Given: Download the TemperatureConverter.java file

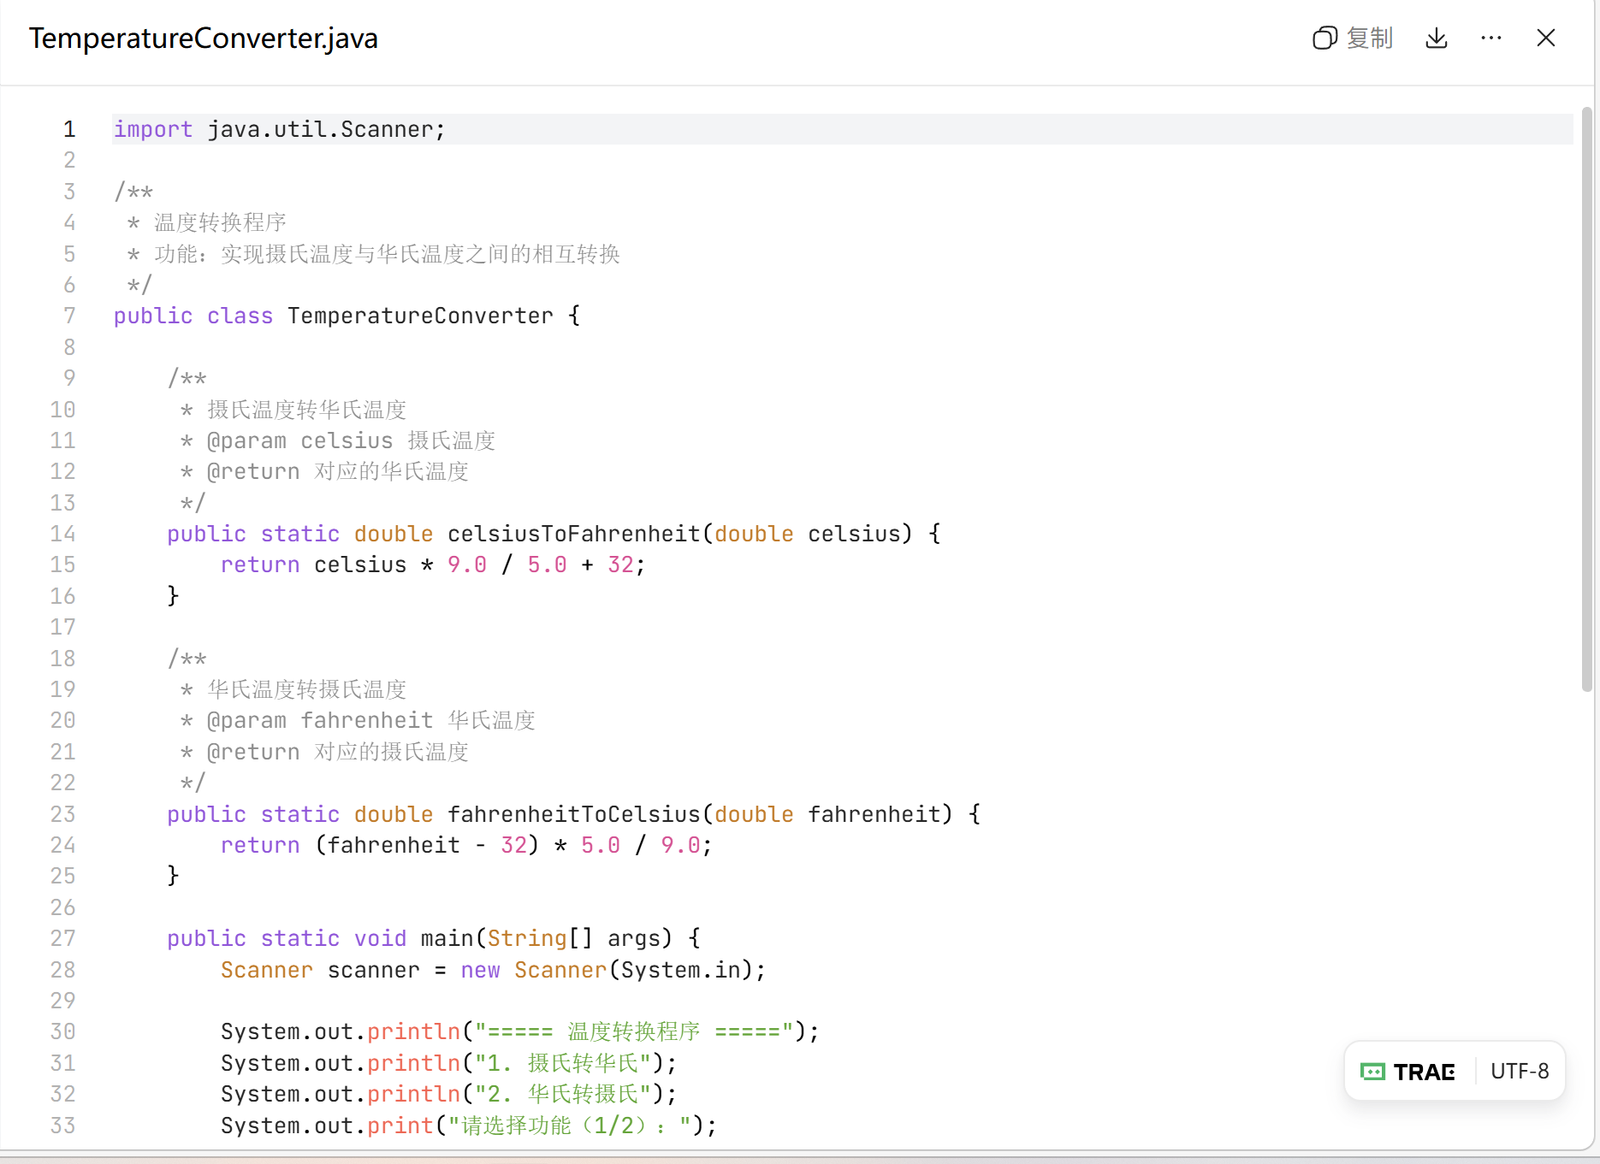Looking at the screenshot, I should [1437, 38].
